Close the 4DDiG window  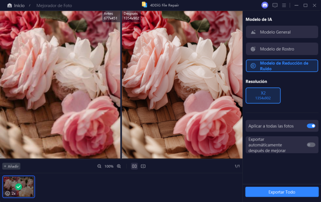(x=315, y=5)
